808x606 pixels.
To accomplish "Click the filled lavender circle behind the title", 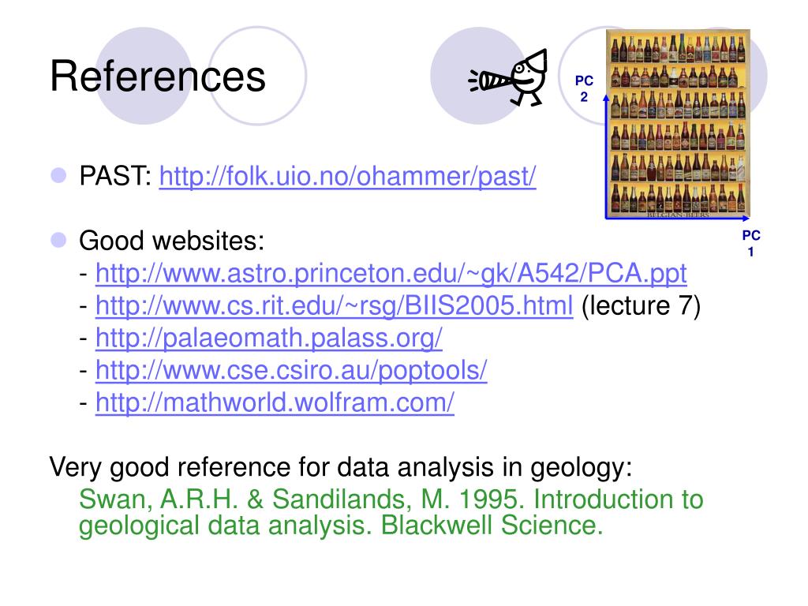I will click(144, 75).
